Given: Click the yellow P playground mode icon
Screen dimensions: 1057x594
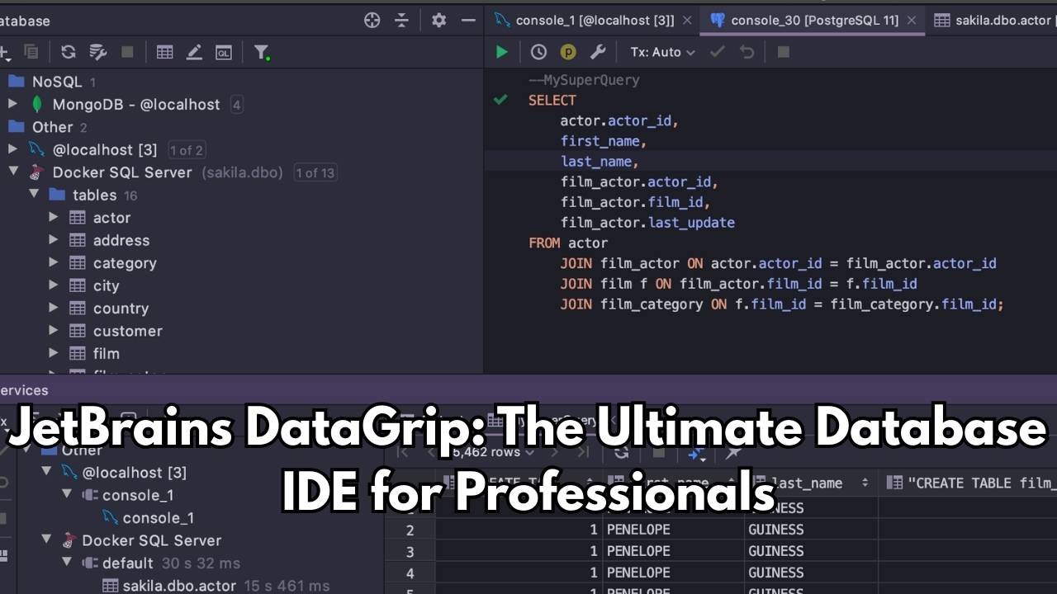Looking at the screenshot, I should coord(568,52).
